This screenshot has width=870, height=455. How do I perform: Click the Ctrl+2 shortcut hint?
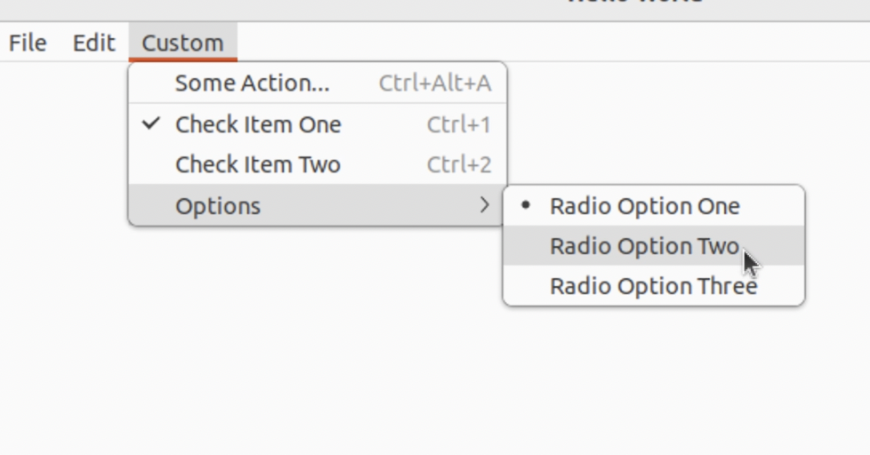coord(458,164)
